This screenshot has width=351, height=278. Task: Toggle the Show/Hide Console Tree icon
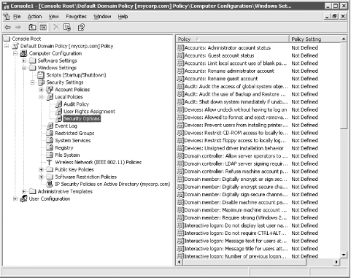click(x=43, y=27)
